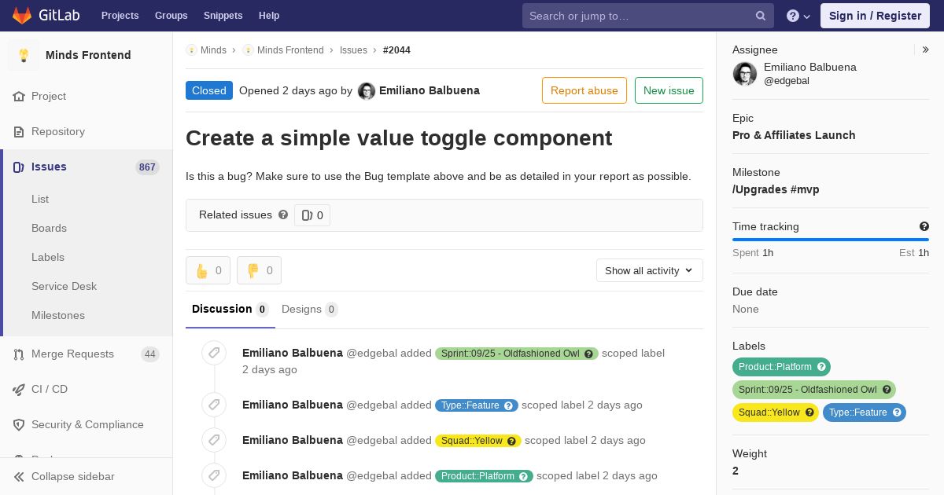This screenshot has width=944, height=495.
Task: Open the Help question-mark menu
Action: [798, 16]
